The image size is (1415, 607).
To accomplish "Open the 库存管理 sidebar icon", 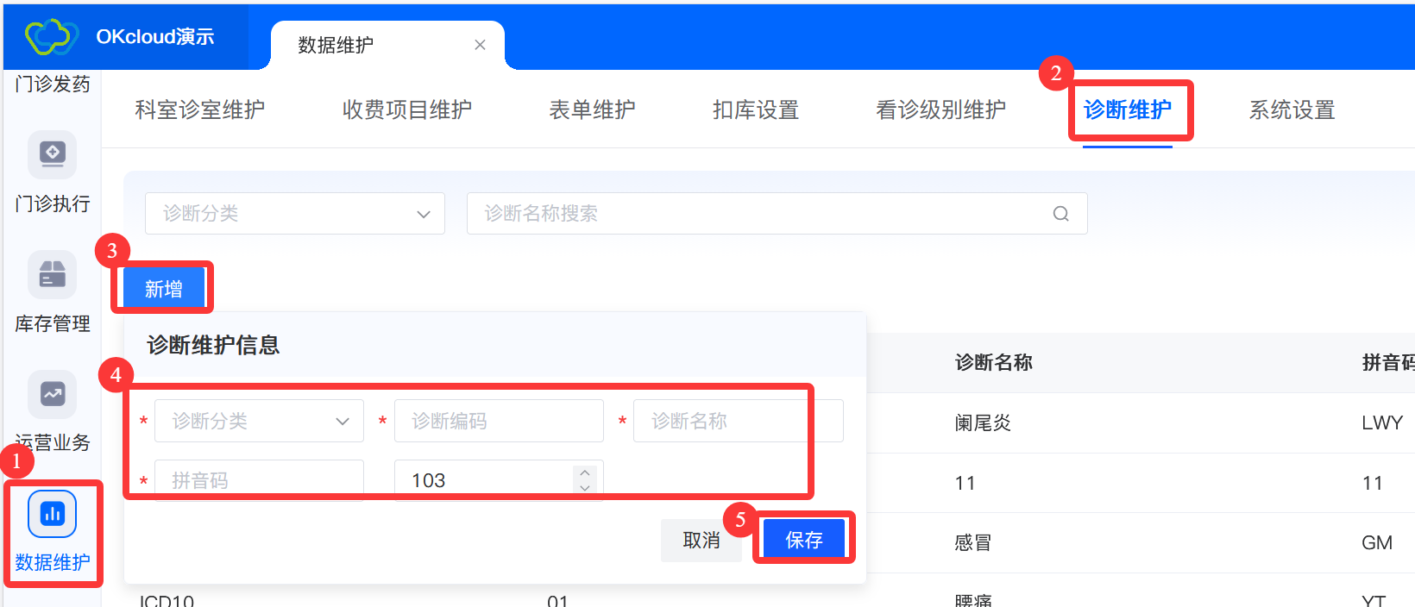I will point(53,274).
